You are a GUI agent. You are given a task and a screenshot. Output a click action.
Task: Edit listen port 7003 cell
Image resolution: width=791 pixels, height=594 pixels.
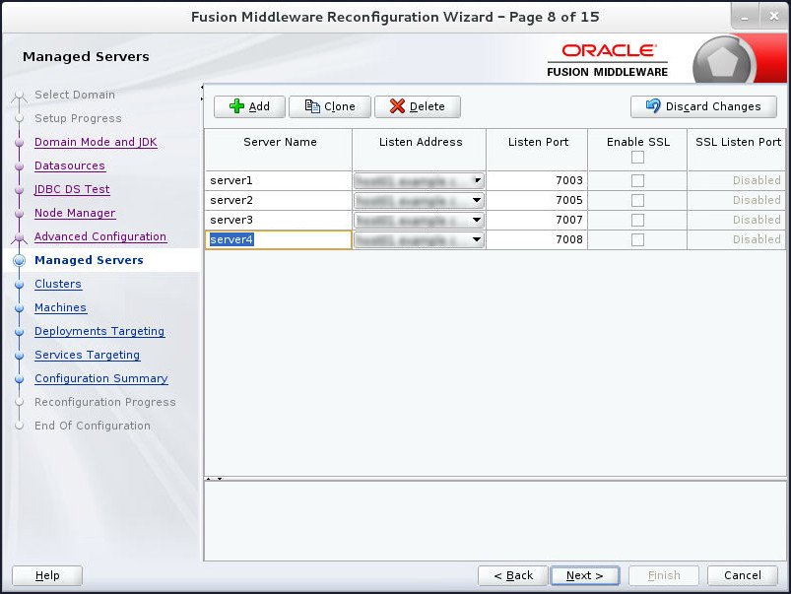[x=537, y=180]
